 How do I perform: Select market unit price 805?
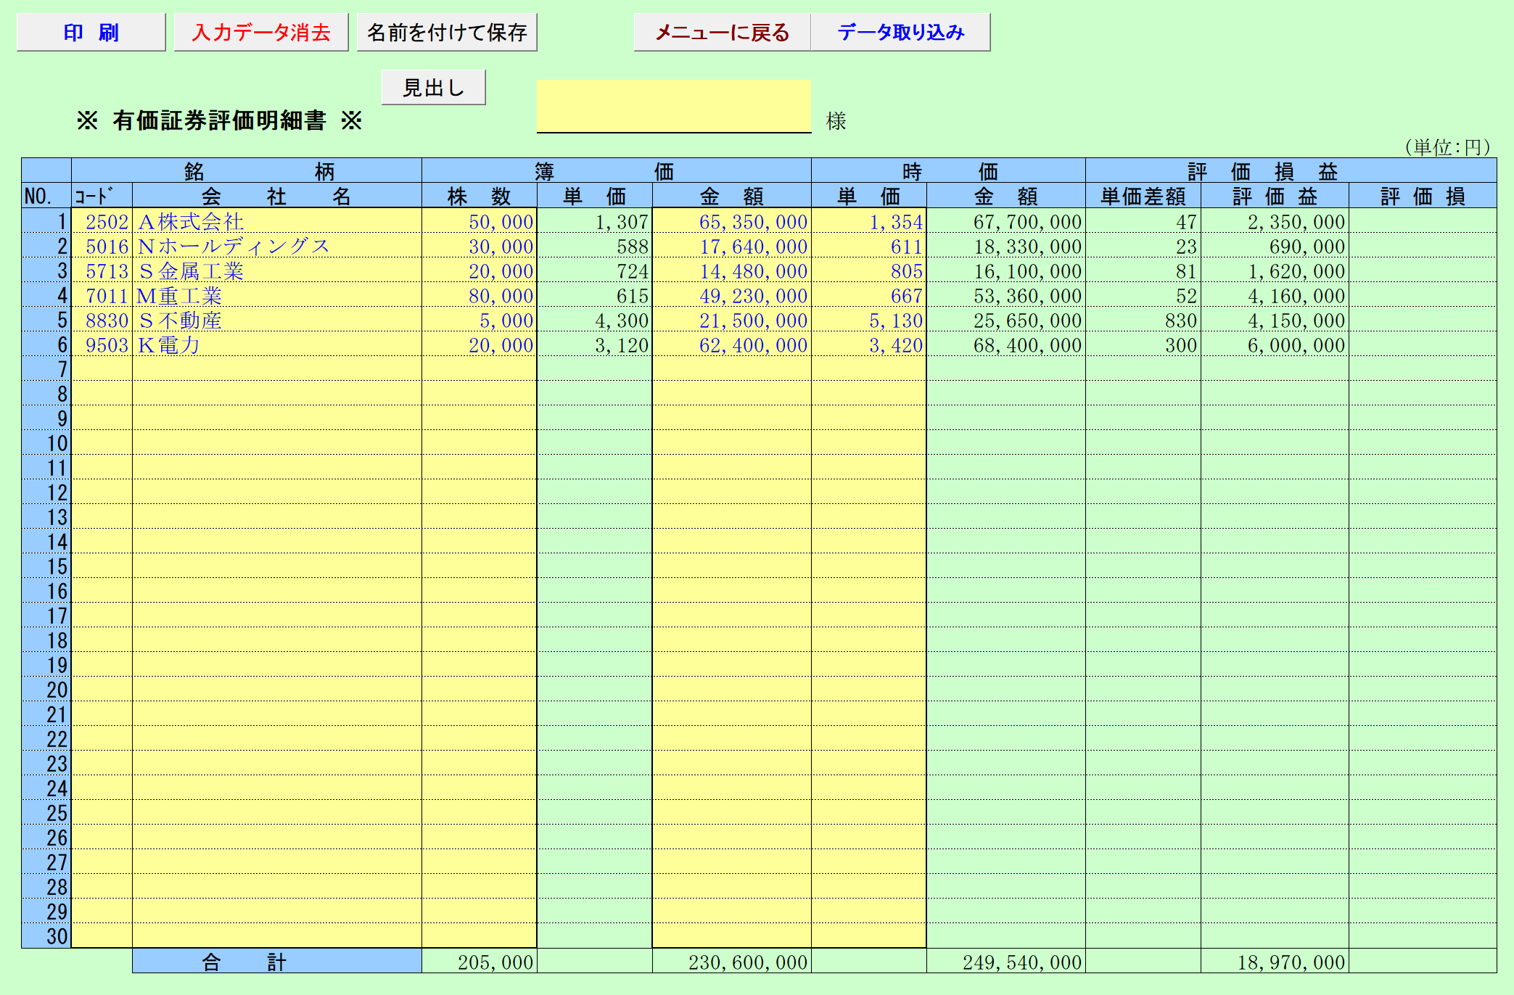click(868, 271)
